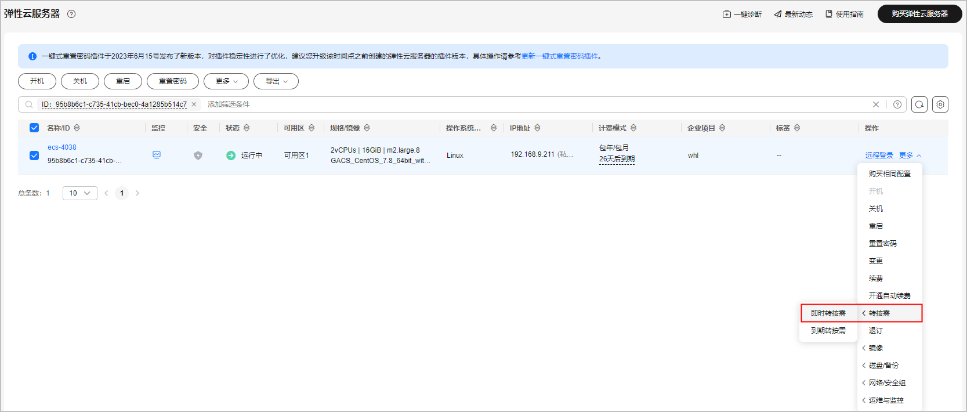Go to previous page arrow

(x=106, y=193)
